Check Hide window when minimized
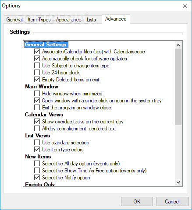The height and width of the screenshot is (210, 192). pos(37,94)
